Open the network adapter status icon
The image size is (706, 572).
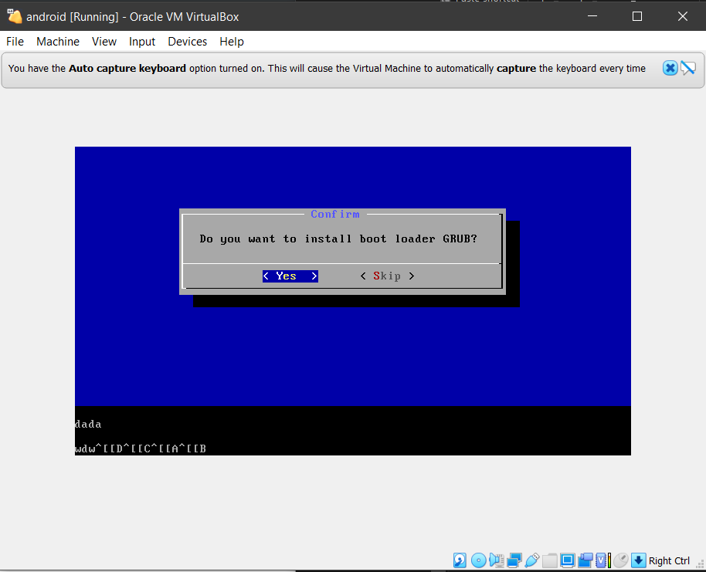click(514, 560)
